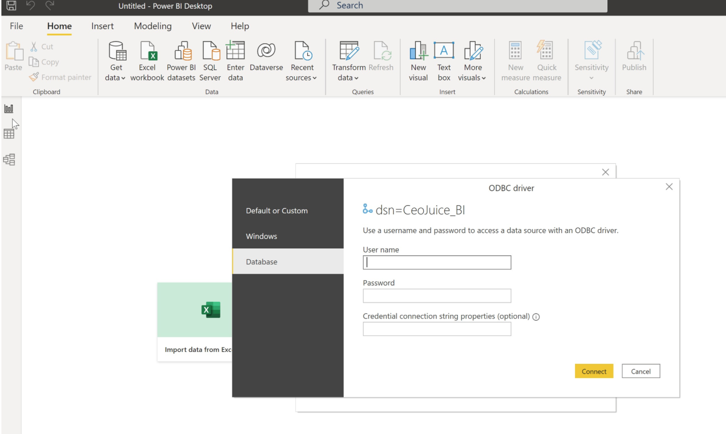Insert a Text box
726x434 pixels.
[x=444, y=61]
